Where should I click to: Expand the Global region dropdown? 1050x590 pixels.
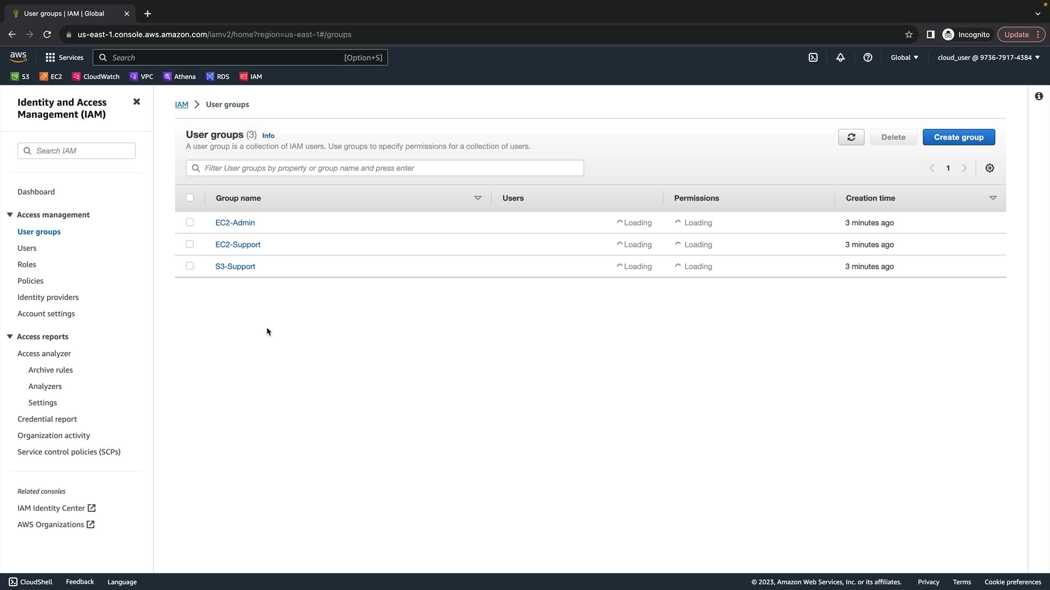[x=904, y=57]
